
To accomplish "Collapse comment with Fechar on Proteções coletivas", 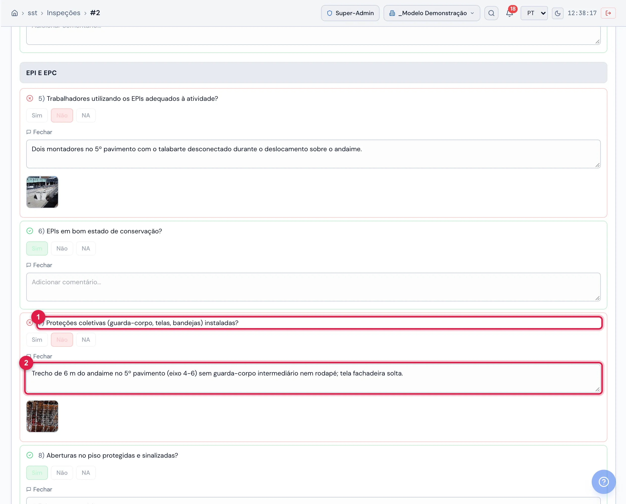I will (39, 356).
